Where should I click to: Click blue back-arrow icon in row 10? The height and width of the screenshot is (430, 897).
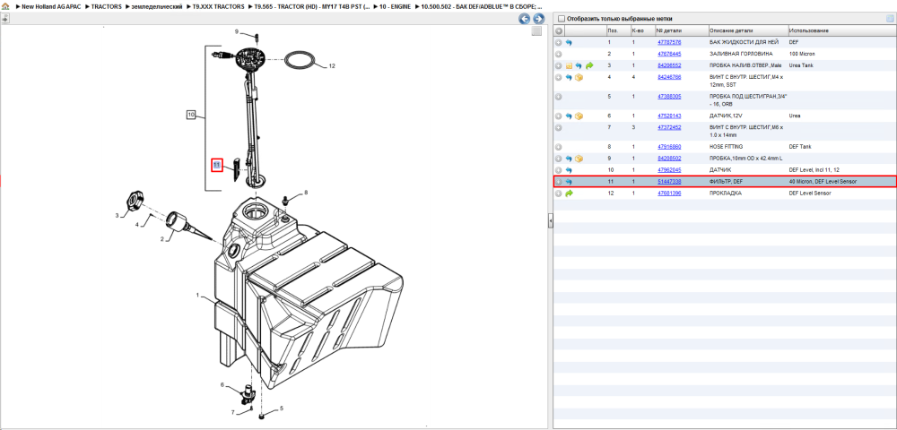pos(569,170)
